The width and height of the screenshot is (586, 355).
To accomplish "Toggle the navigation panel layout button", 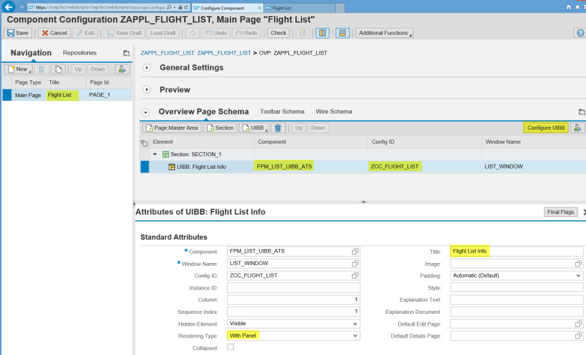I will pyautogui.click(x=322, y=33).
